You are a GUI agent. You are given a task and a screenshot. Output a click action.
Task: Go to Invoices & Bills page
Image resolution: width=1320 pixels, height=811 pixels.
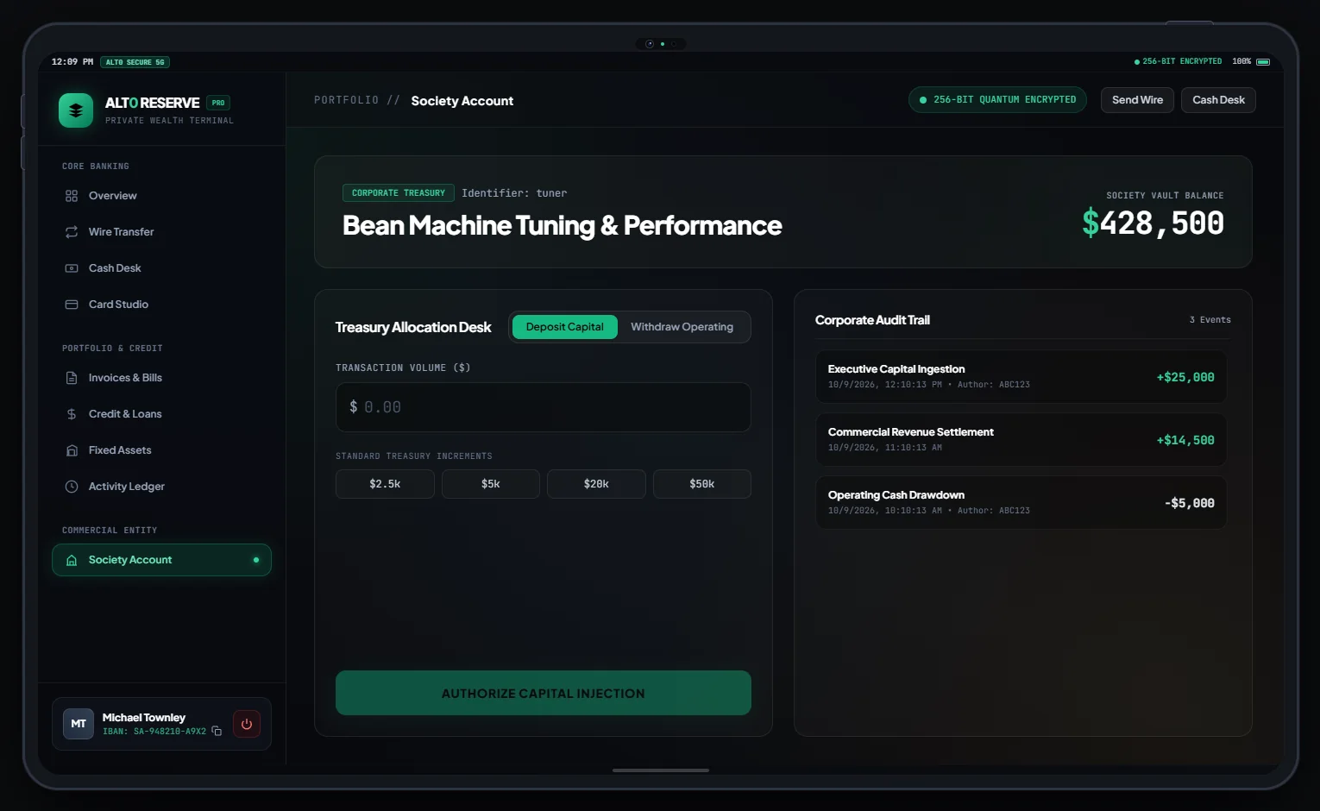pyautogui.click(x=161, y=378)
